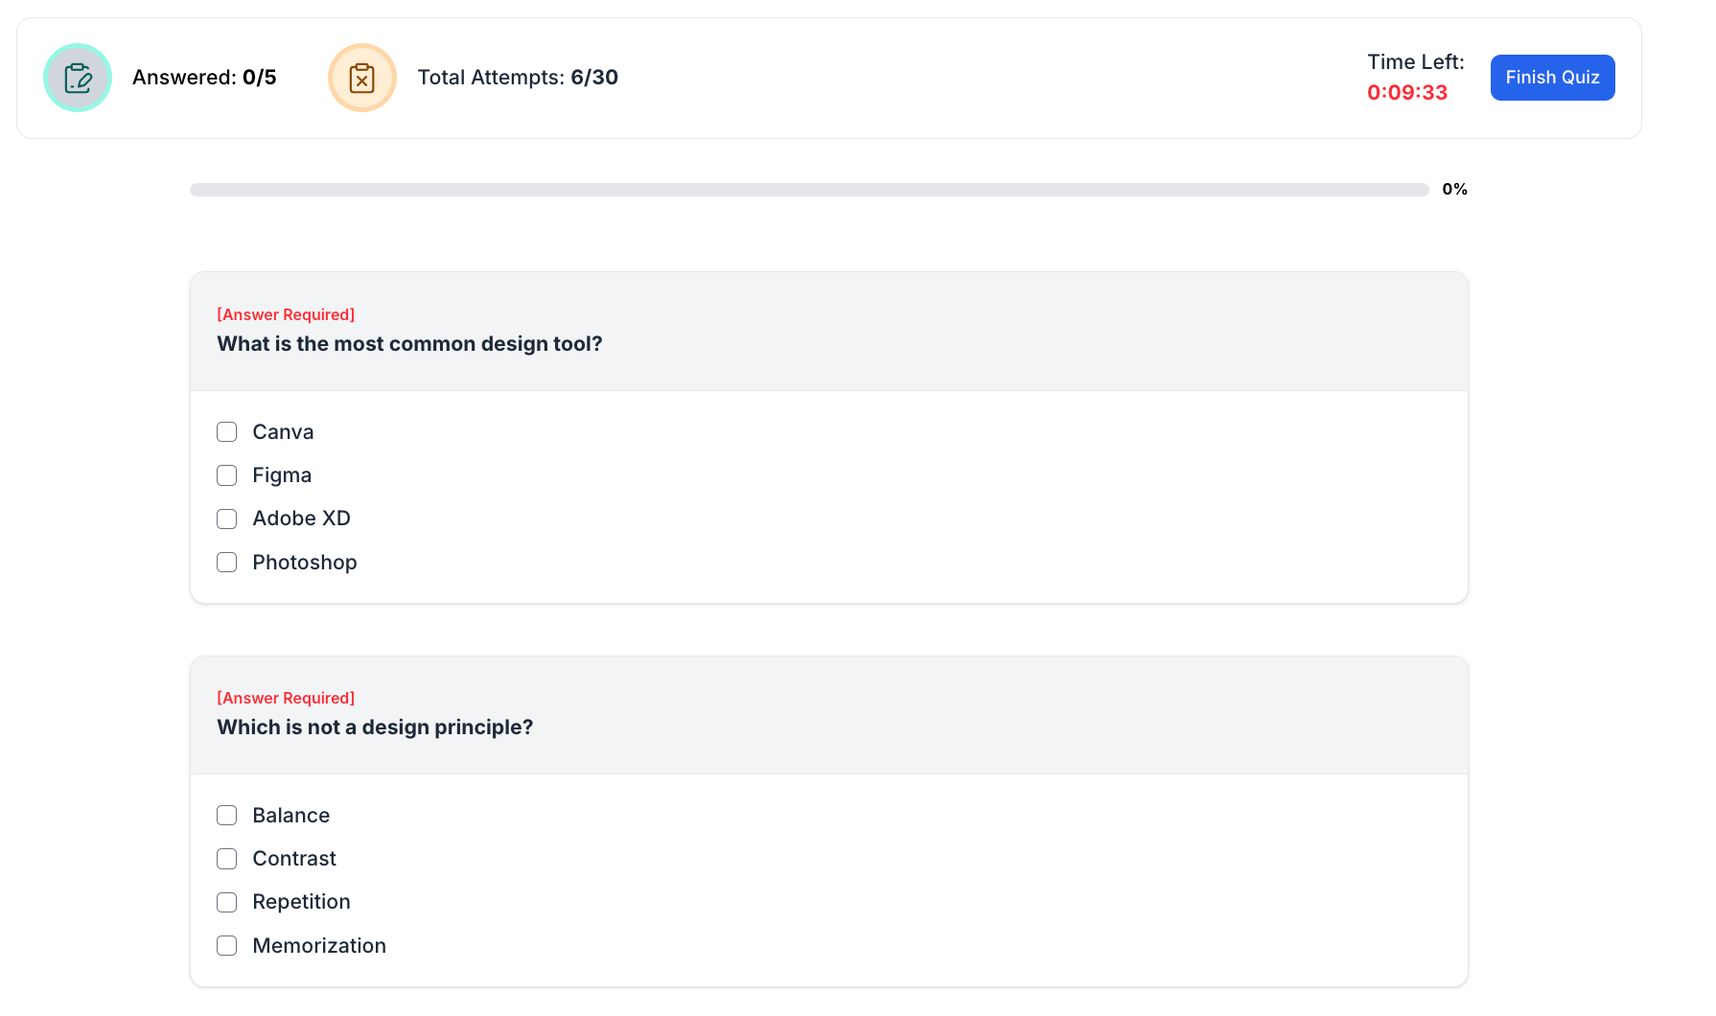Check the Canva option
The height and width of the screenshot is (1016, 1716).
(x=227, y=432)
